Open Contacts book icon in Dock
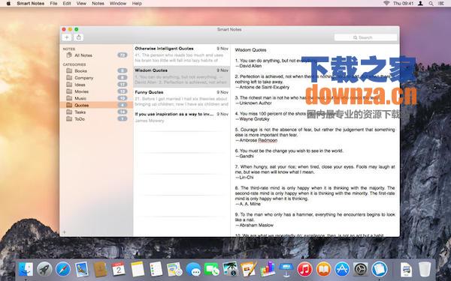Image resolution: width=451 pixels, height=281 pixels. [x=100, y=270]
